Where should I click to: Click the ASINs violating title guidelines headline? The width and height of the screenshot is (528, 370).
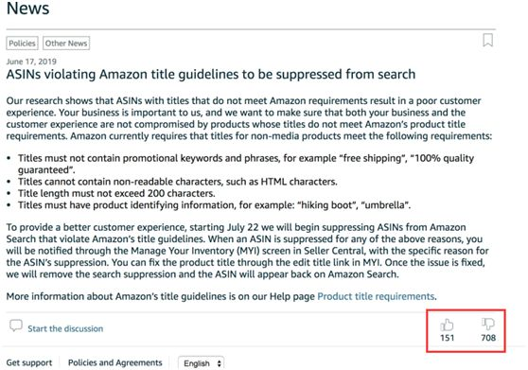(x=211, y=75)
